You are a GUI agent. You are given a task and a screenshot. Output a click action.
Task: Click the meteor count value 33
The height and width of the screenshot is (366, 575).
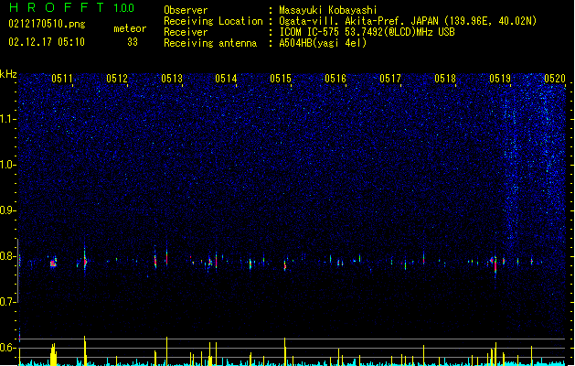click(133, 42)
